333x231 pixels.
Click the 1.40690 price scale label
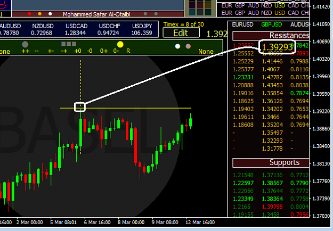[321, 42]
